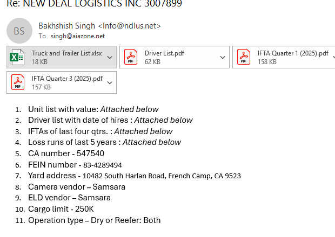Click the CA number 547540 line
335x237 pixels.
pyautogui.click(x=66, y=154)
